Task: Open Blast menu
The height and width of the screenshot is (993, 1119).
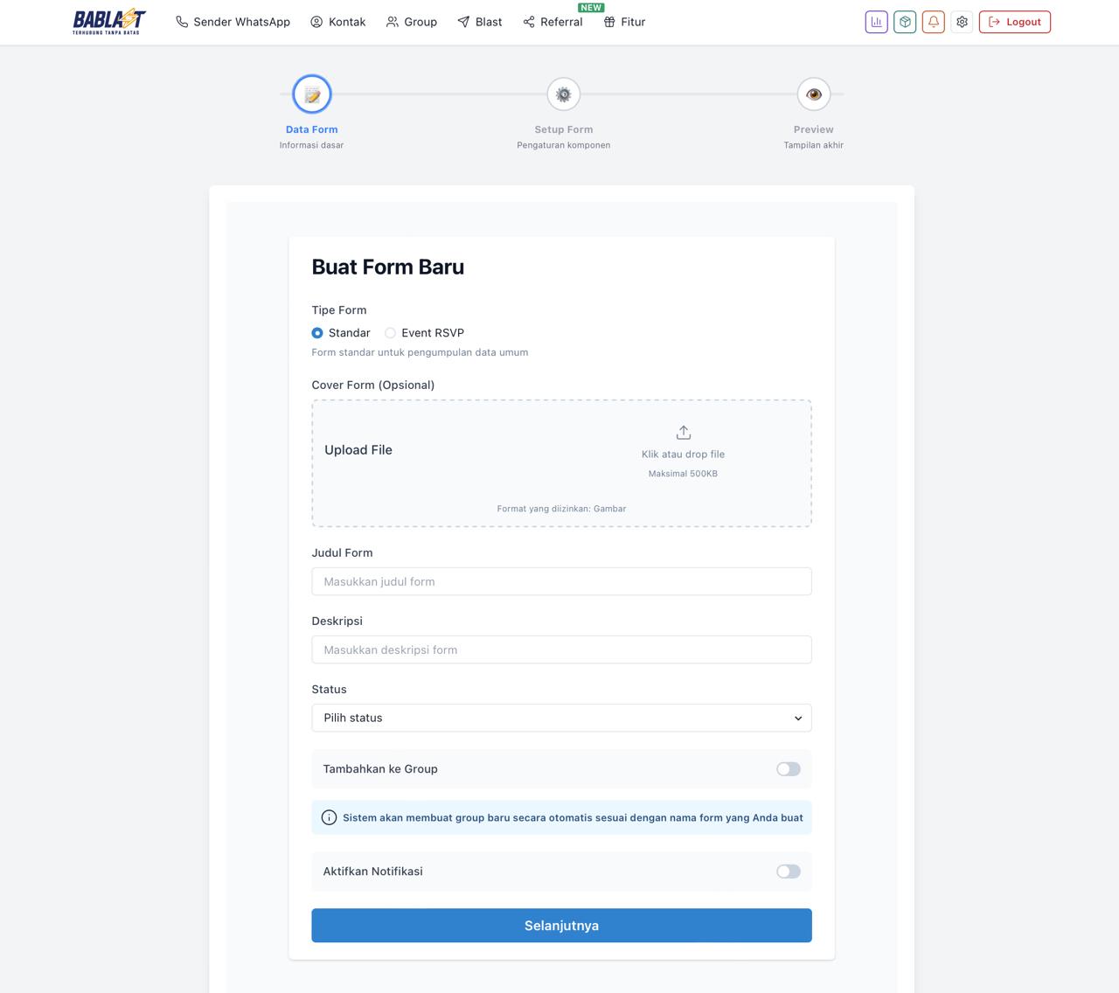Action: (480, 22)
